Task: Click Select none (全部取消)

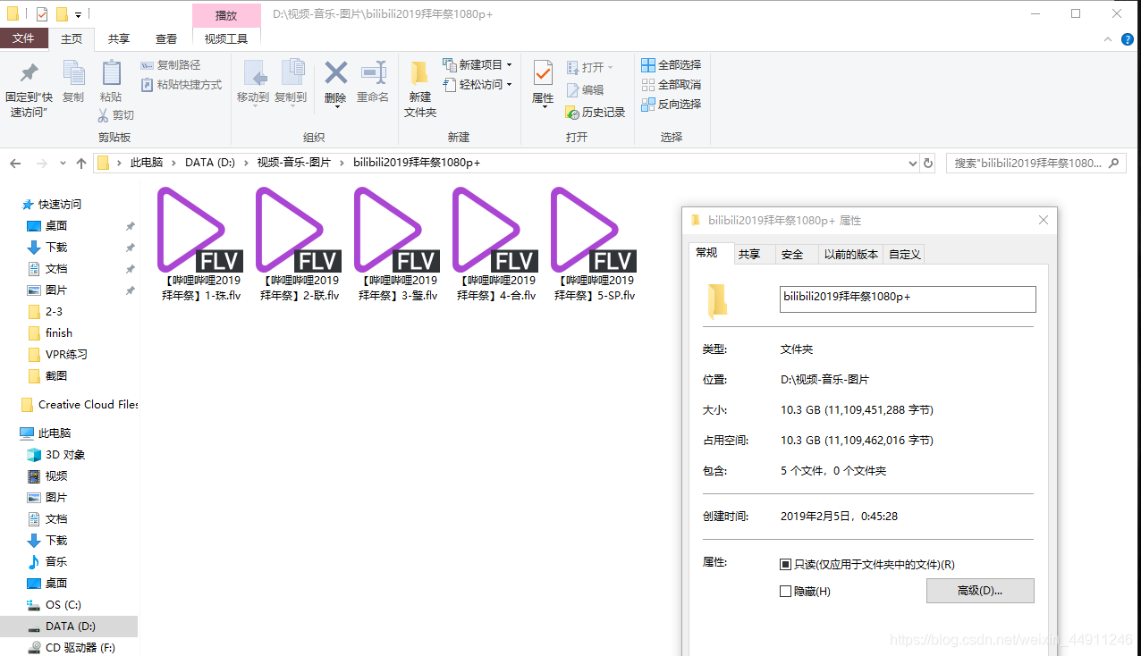Action: click(671, 85)
